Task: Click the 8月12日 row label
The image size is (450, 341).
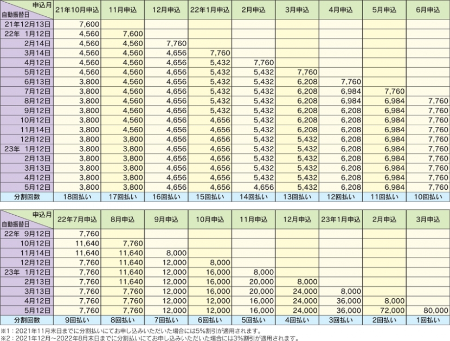Action: click(x=27, y=101)
